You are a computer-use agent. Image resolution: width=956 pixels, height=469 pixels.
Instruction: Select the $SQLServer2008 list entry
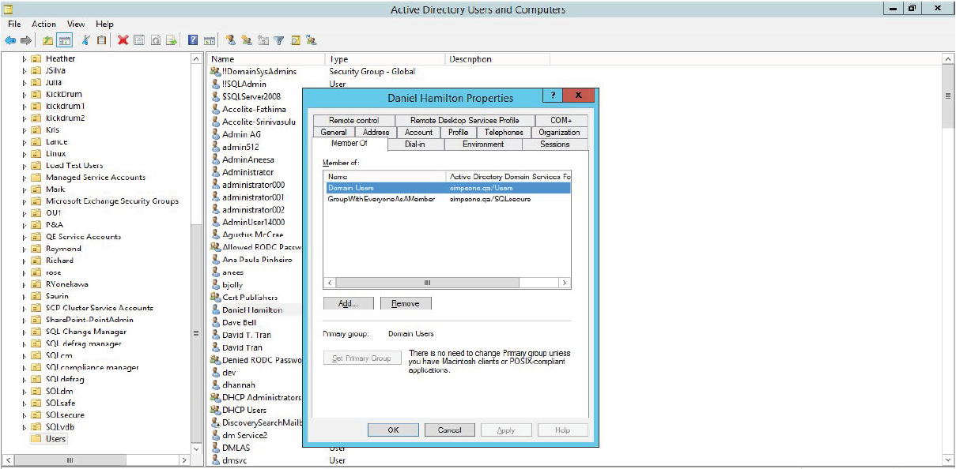251,96
